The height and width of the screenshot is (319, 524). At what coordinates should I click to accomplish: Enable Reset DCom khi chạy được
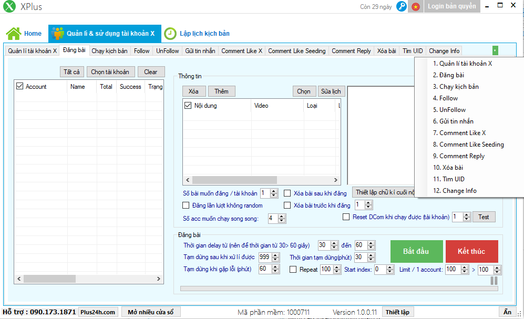[x=346, y=217]
